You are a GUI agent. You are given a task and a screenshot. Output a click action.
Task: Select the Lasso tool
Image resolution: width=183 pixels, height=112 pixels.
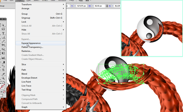pos(3,29)
